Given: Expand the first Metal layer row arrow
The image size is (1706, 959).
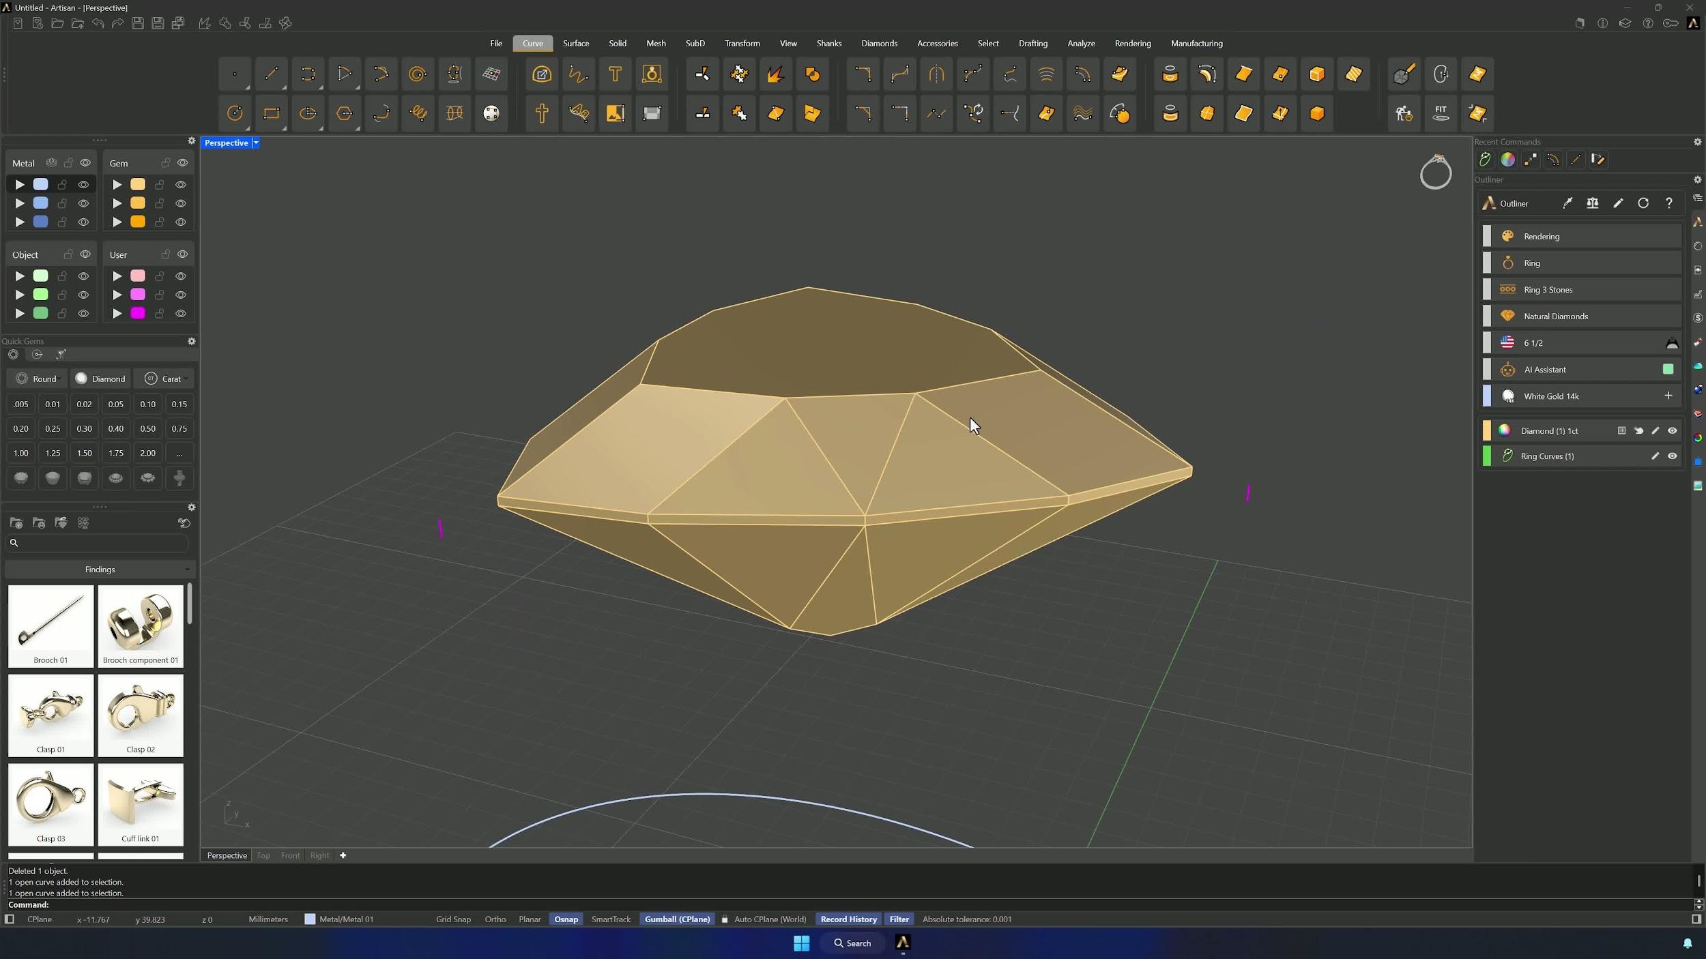Looking at the screenshot, I should pos(20,185).
